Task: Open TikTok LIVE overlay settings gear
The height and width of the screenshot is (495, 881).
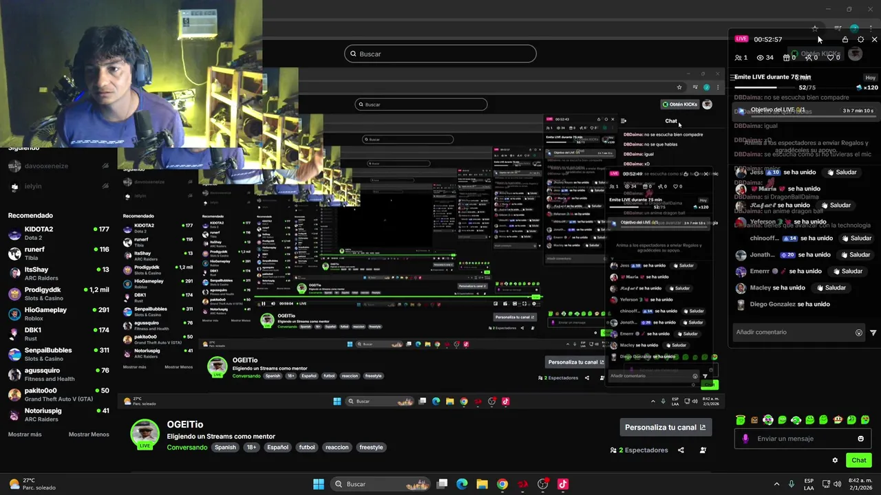Action: click(860, 39)
